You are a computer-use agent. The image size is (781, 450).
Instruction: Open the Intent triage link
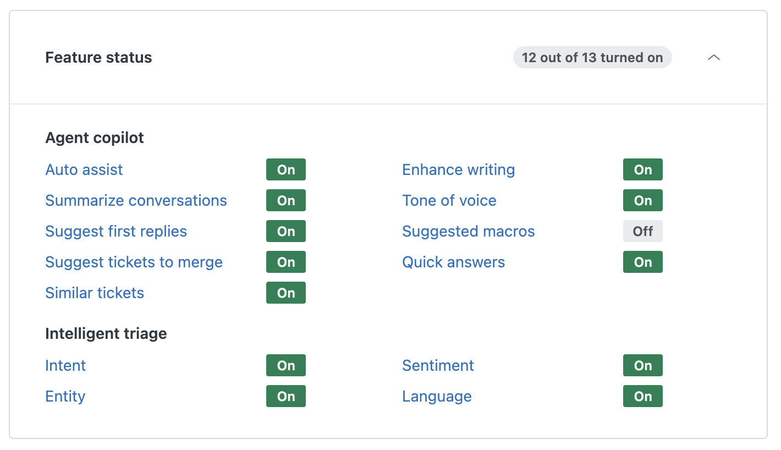(x=65, y=366)
